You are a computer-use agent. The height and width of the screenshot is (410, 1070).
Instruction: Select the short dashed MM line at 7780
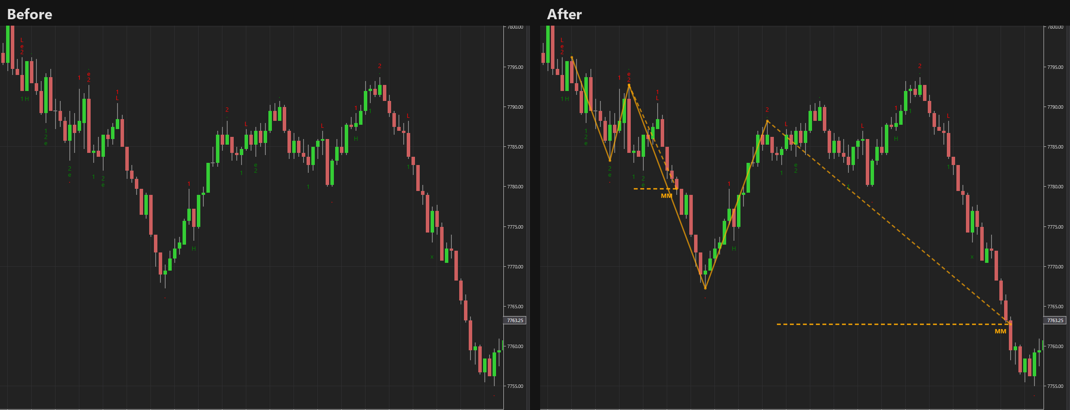click(x=655, y=189)
